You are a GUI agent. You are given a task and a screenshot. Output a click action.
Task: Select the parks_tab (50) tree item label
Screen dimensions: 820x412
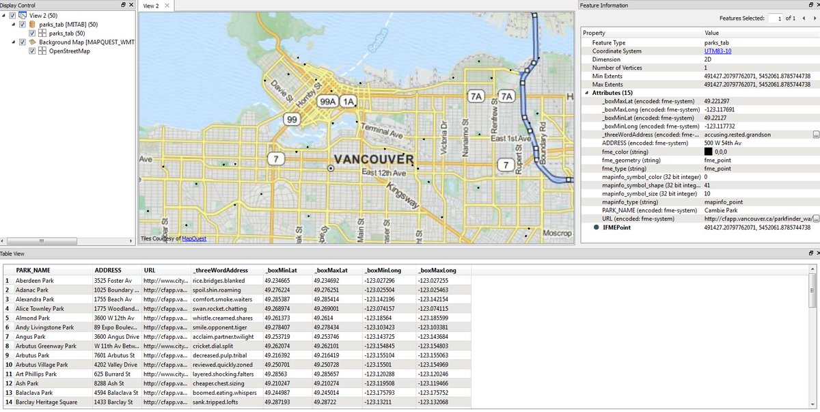point(66,33)
